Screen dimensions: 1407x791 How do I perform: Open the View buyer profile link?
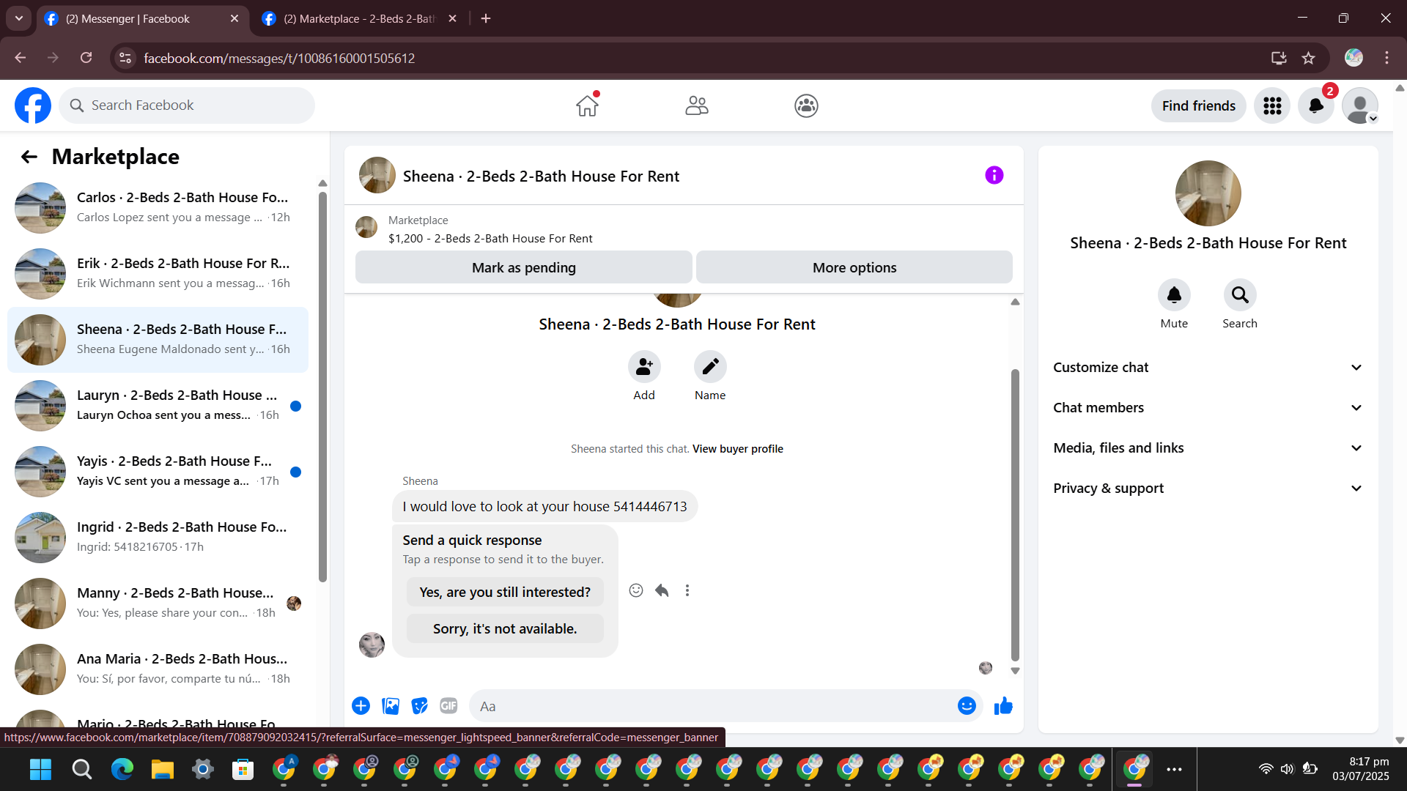coord(737,449)
